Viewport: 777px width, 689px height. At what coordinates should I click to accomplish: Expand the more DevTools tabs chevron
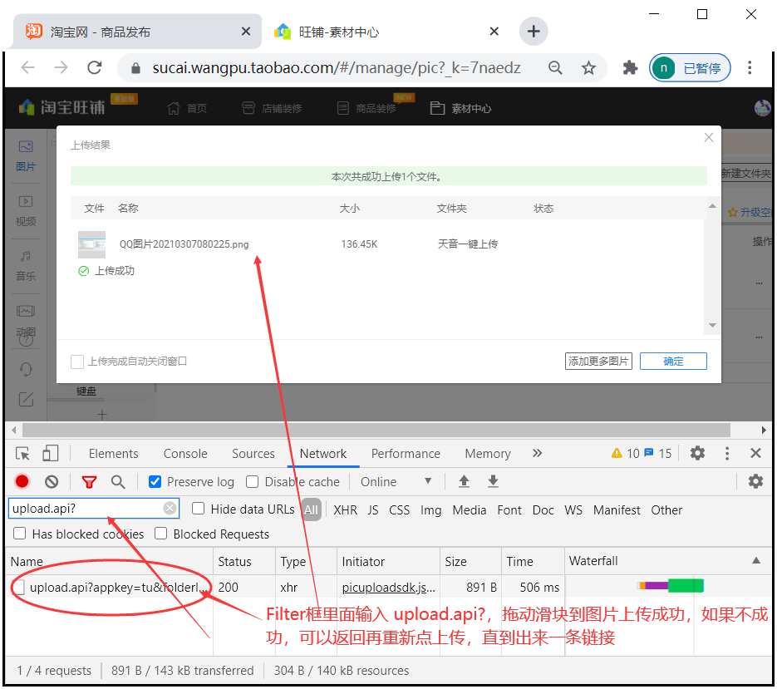[537, 454]
